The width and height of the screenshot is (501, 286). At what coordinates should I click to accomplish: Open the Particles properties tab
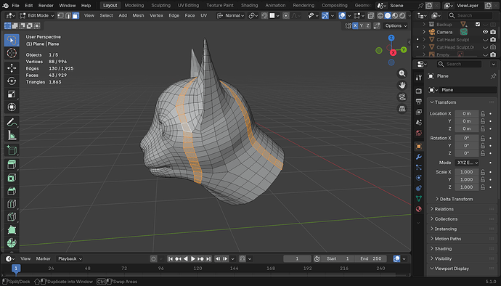(418, 167)
